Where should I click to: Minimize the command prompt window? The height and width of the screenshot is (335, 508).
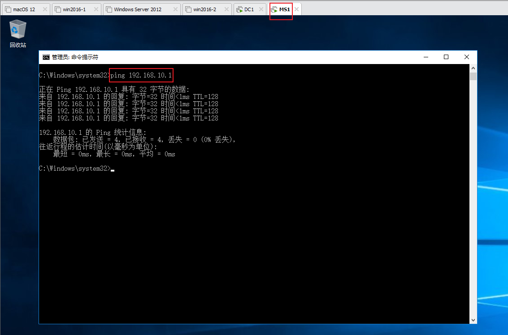coord(426,57)
